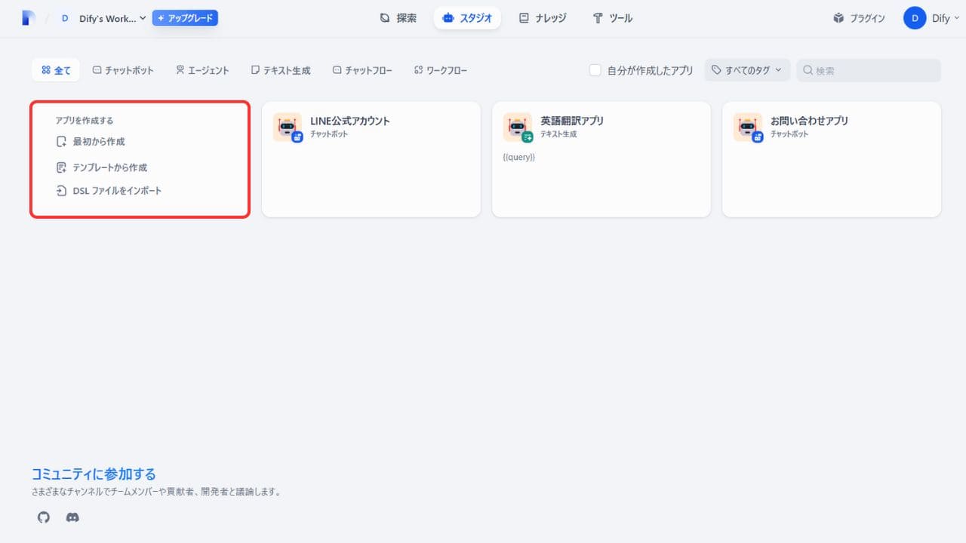Screen dimensions: 966x543
Task: Choose DSL ファイルをインポート option
Action: tap(116, 191)
